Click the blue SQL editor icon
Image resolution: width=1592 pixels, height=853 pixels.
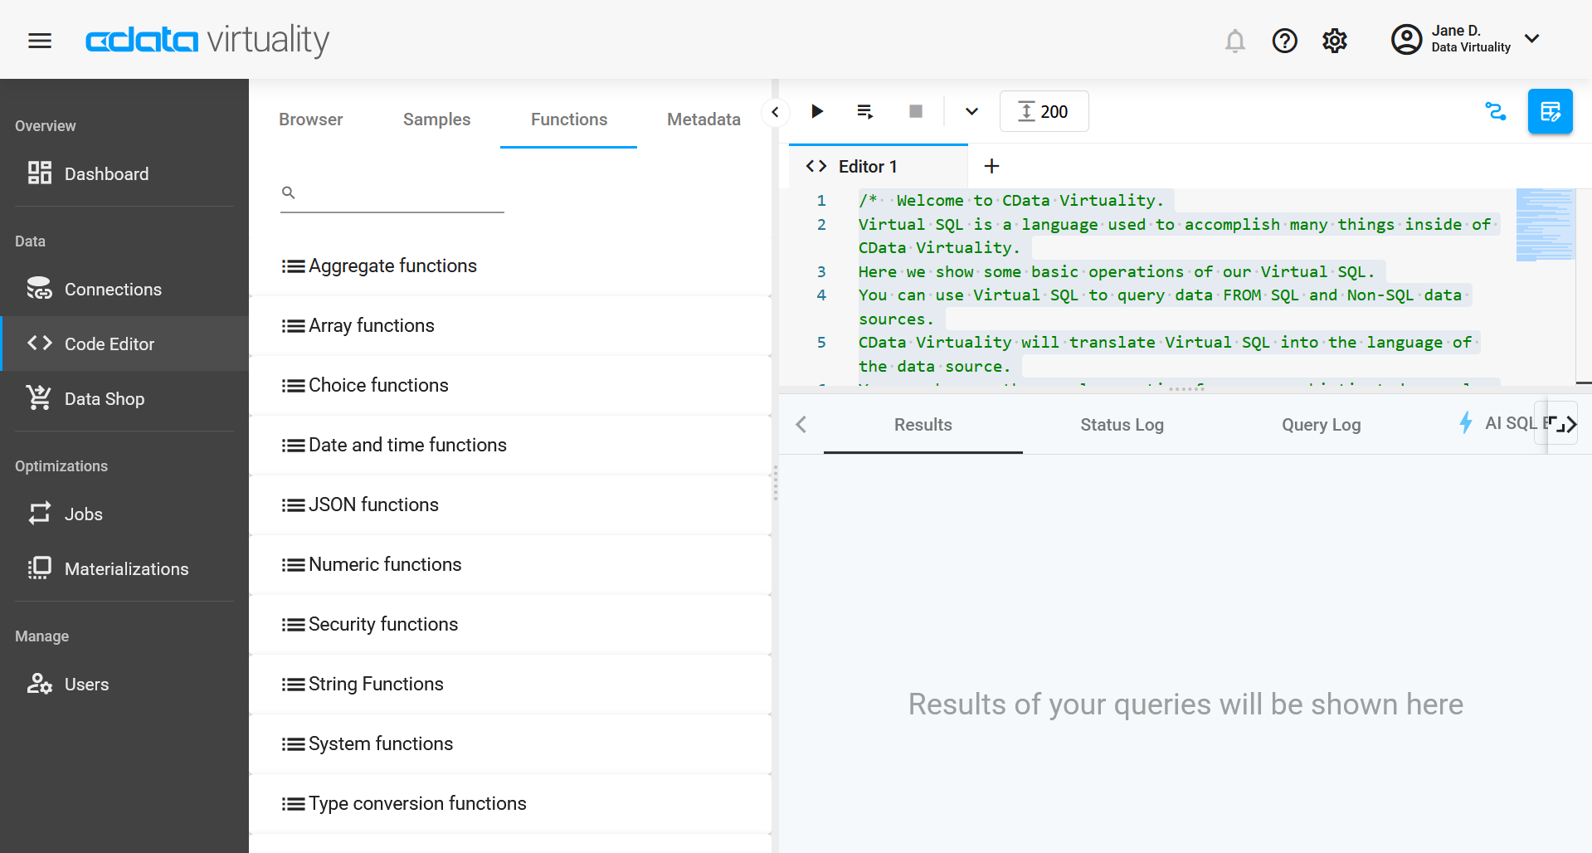[x=1550, y=111]
